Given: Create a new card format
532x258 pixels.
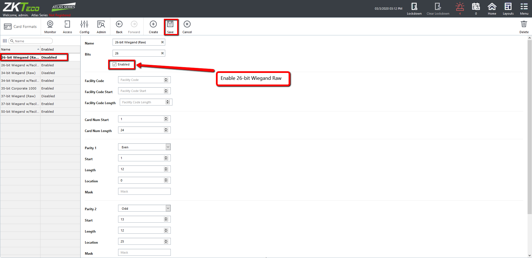Looking at the screenshot, I should point(153,27).
